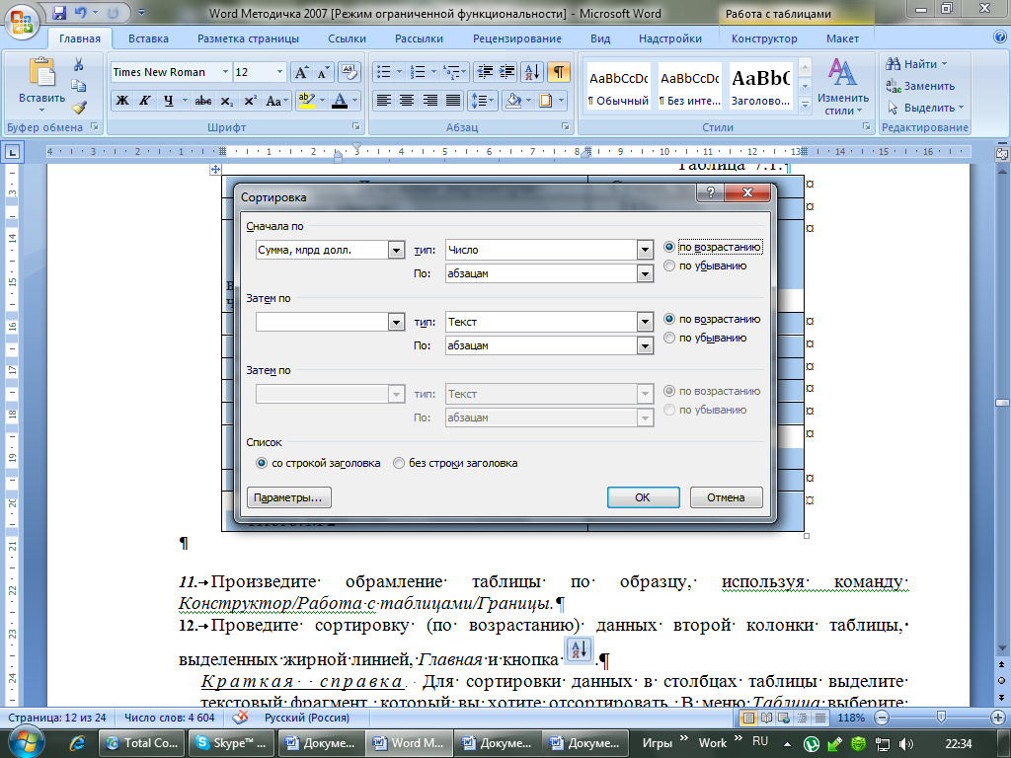Click the Office button orb
Image resolution: width=1011 pixels, height=758 pixels.
(22, 22)
